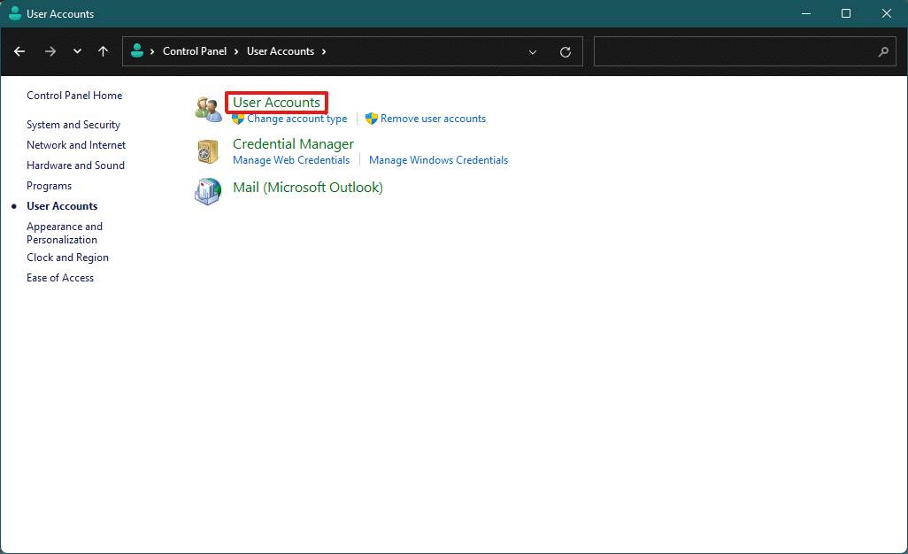This screenshot has width=908, height=554.
Task: Navigate up one level with up arrow
Action: click(x=103, y=51)
